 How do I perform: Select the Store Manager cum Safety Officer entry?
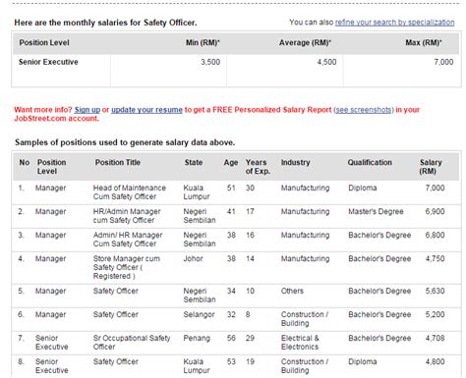pos(127,267)
